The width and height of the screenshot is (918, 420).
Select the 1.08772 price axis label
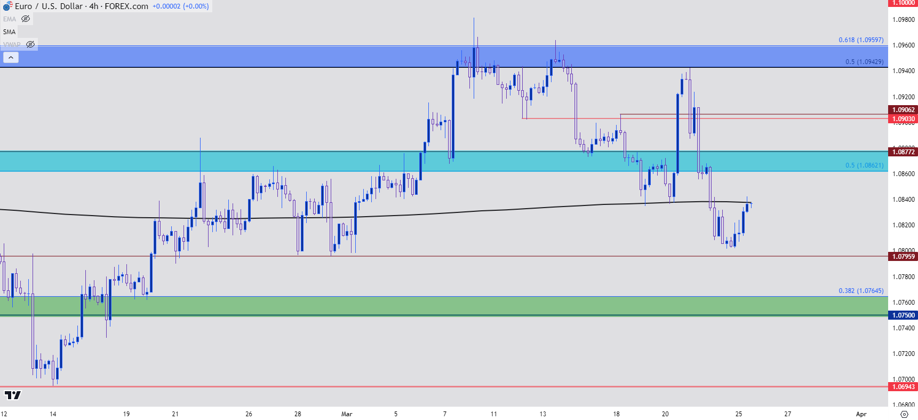click(x=903, y=152)
